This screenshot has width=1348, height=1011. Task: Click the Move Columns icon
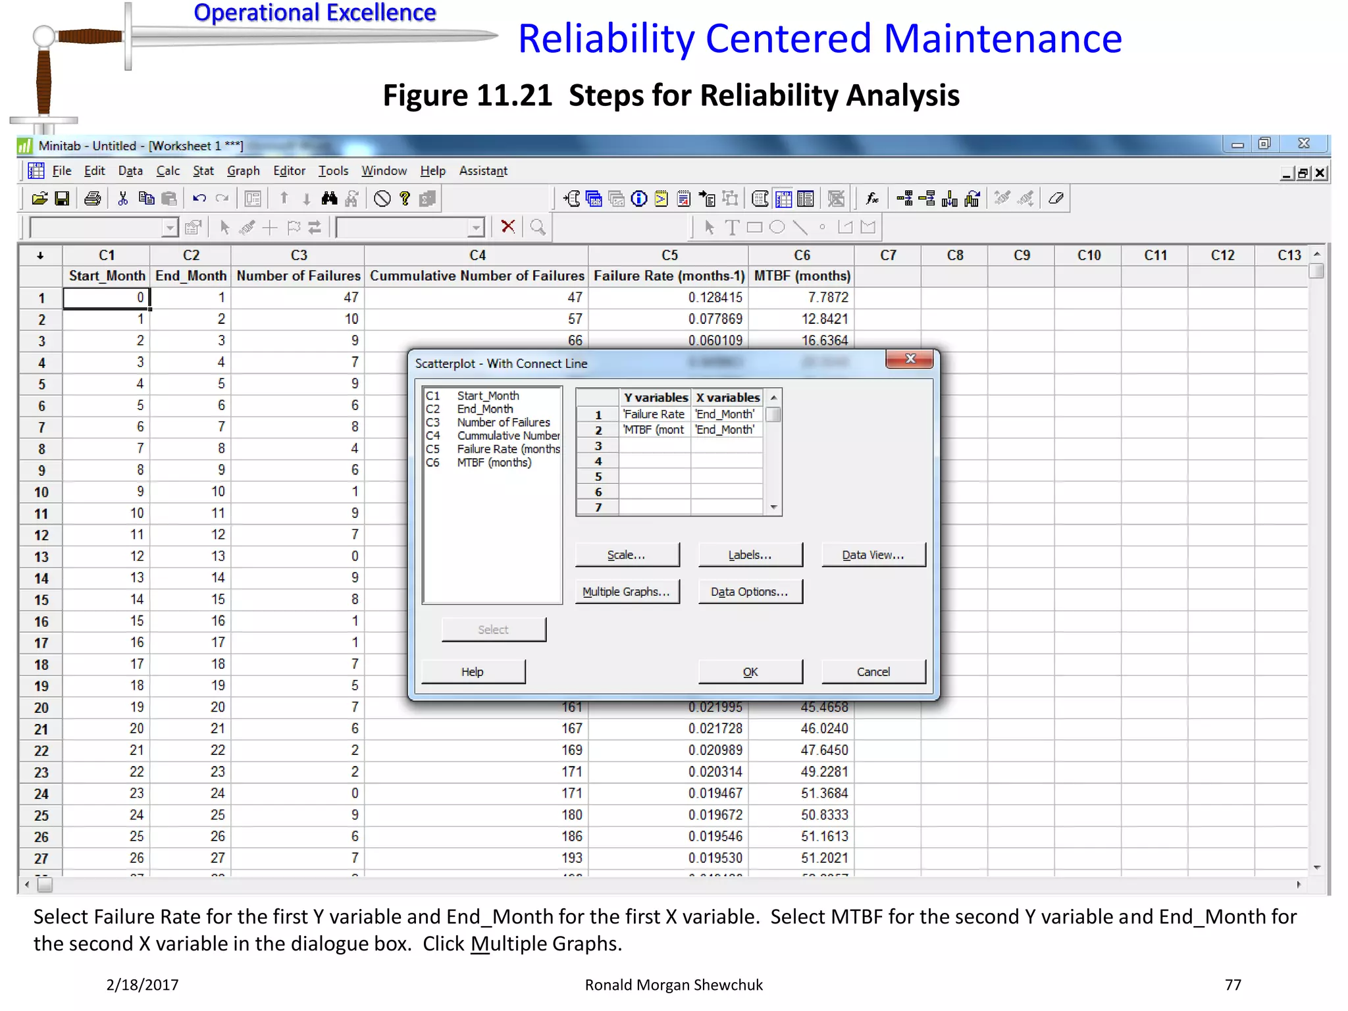point(972,199)
